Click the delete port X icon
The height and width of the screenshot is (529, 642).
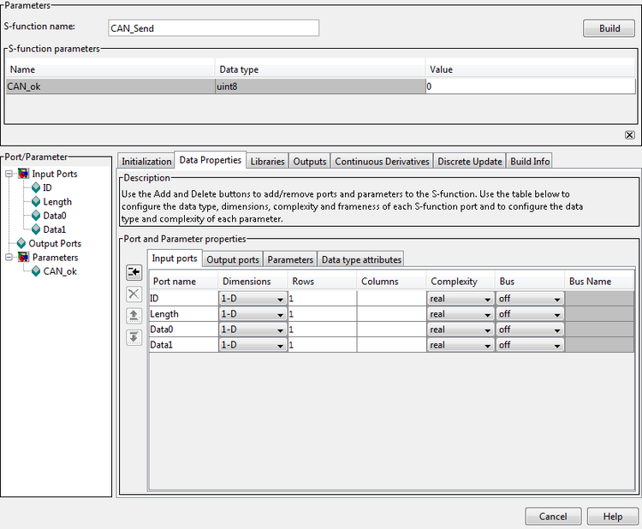click(x=134, y=294)
